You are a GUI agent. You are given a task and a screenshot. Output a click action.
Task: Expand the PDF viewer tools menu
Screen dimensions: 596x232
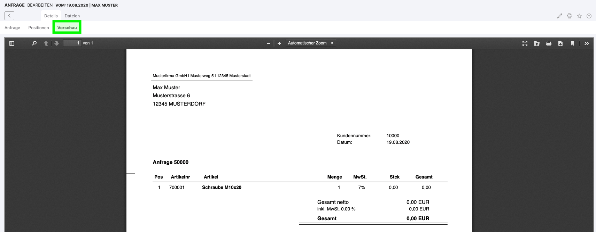tap(587, 43)
